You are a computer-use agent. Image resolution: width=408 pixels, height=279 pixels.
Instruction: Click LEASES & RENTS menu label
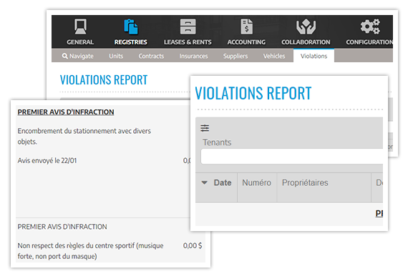tap(188, 42)
